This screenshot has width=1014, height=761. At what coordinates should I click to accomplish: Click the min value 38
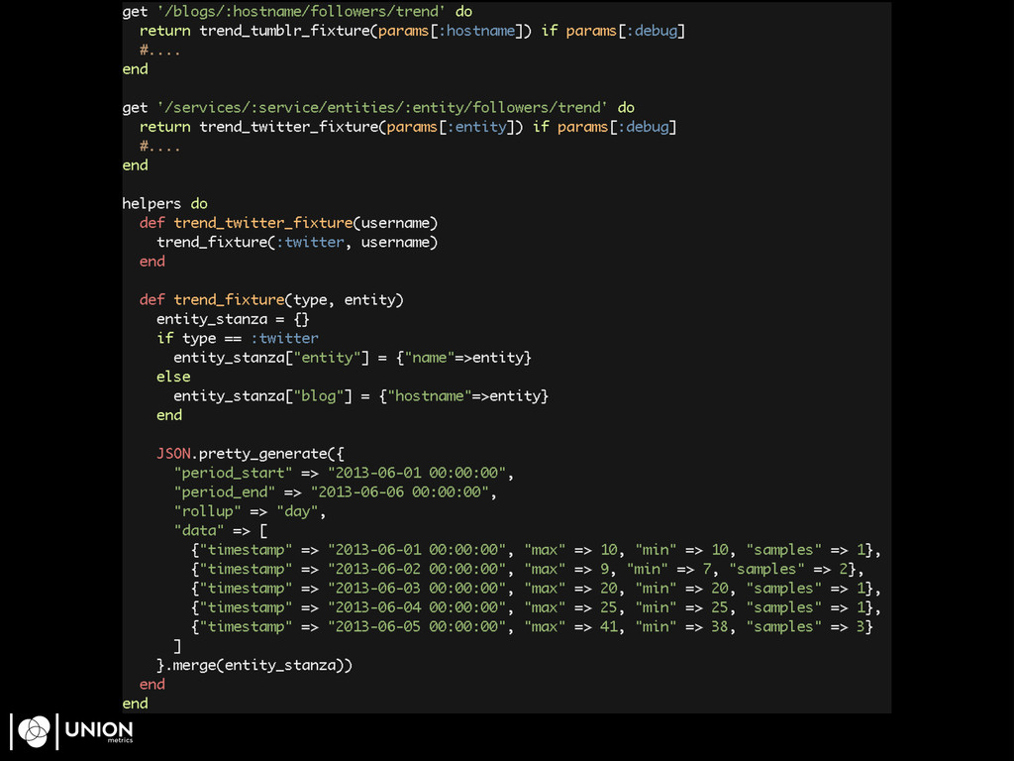(x=720, y=627)
